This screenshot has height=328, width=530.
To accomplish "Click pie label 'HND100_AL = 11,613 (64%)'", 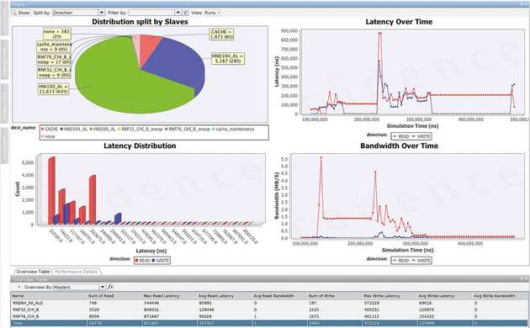I will click(53, 89).
